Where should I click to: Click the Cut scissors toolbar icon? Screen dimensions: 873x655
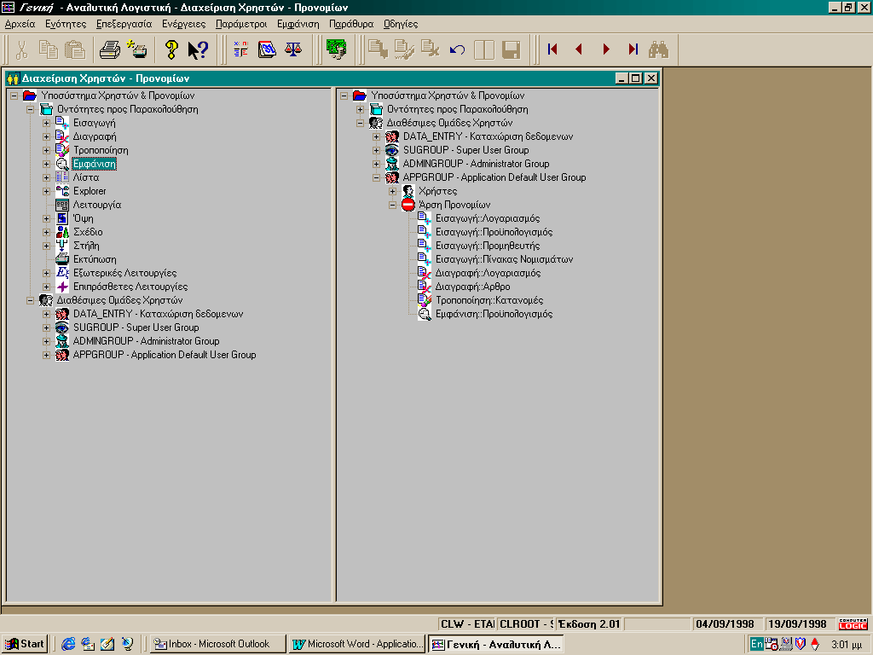click(x=21, y=49)
